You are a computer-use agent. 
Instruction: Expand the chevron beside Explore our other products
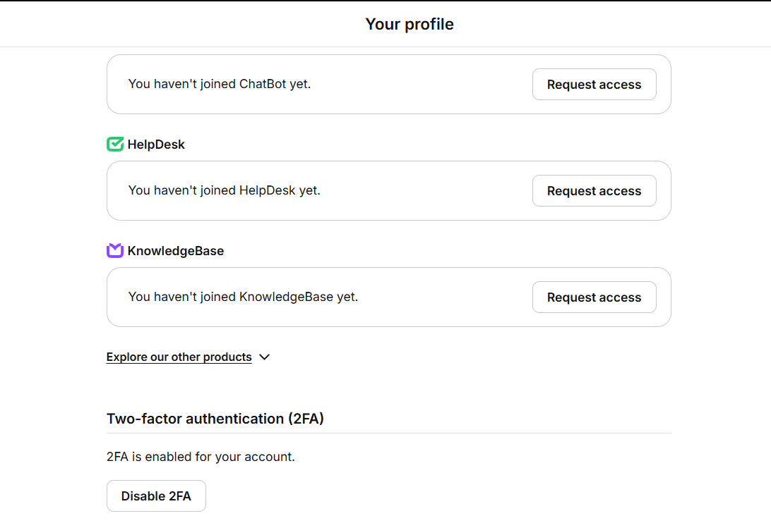click(265, 357)
